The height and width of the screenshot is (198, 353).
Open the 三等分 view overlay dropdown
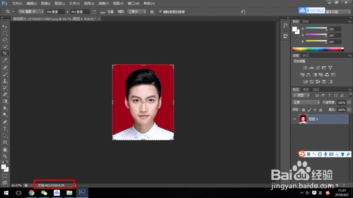(x=137, y=12)
